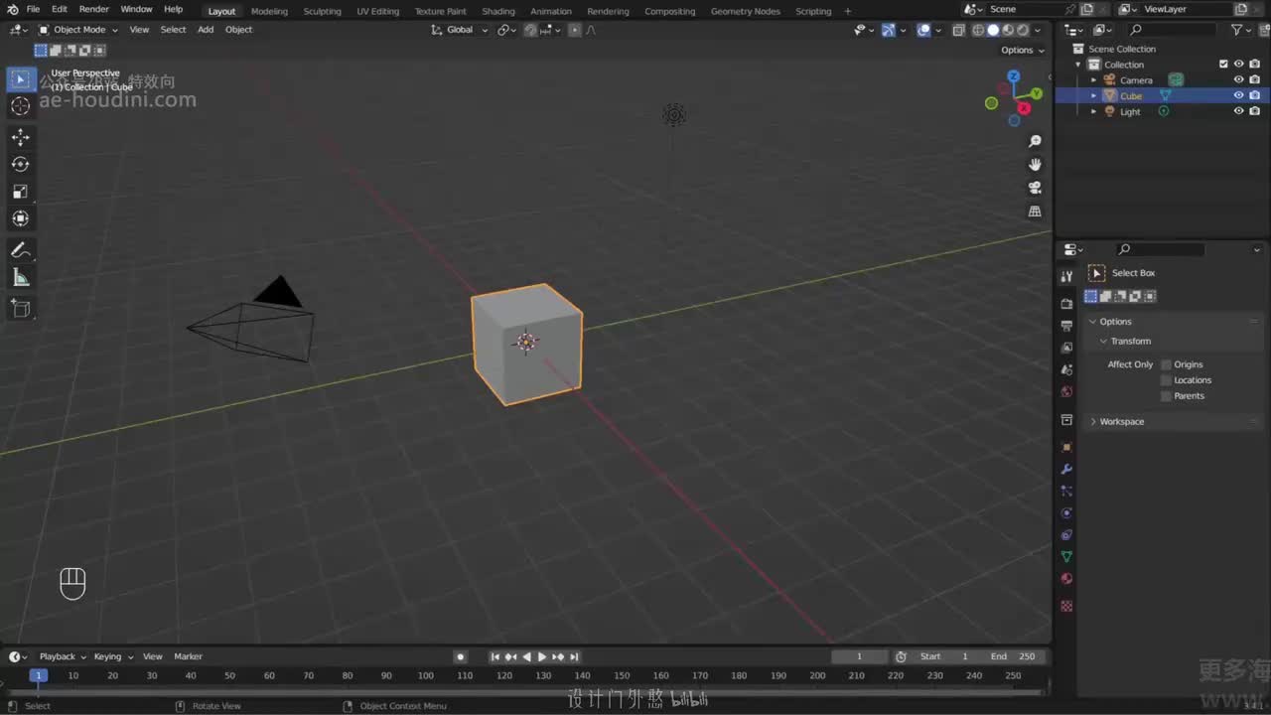This screenshot has height=715, width=1271.
Task: Open the pivot point dropdown
Action: [506, 30]
